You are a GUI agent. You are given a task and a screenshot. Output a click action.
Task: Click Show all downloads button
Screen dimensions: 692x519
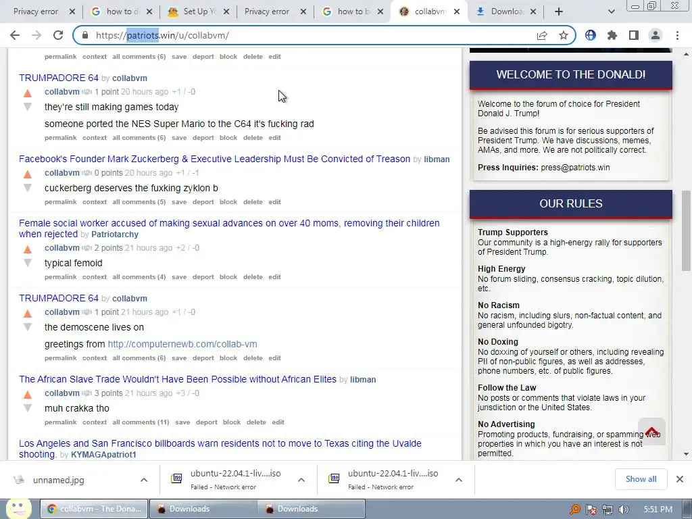pos(641,479)
